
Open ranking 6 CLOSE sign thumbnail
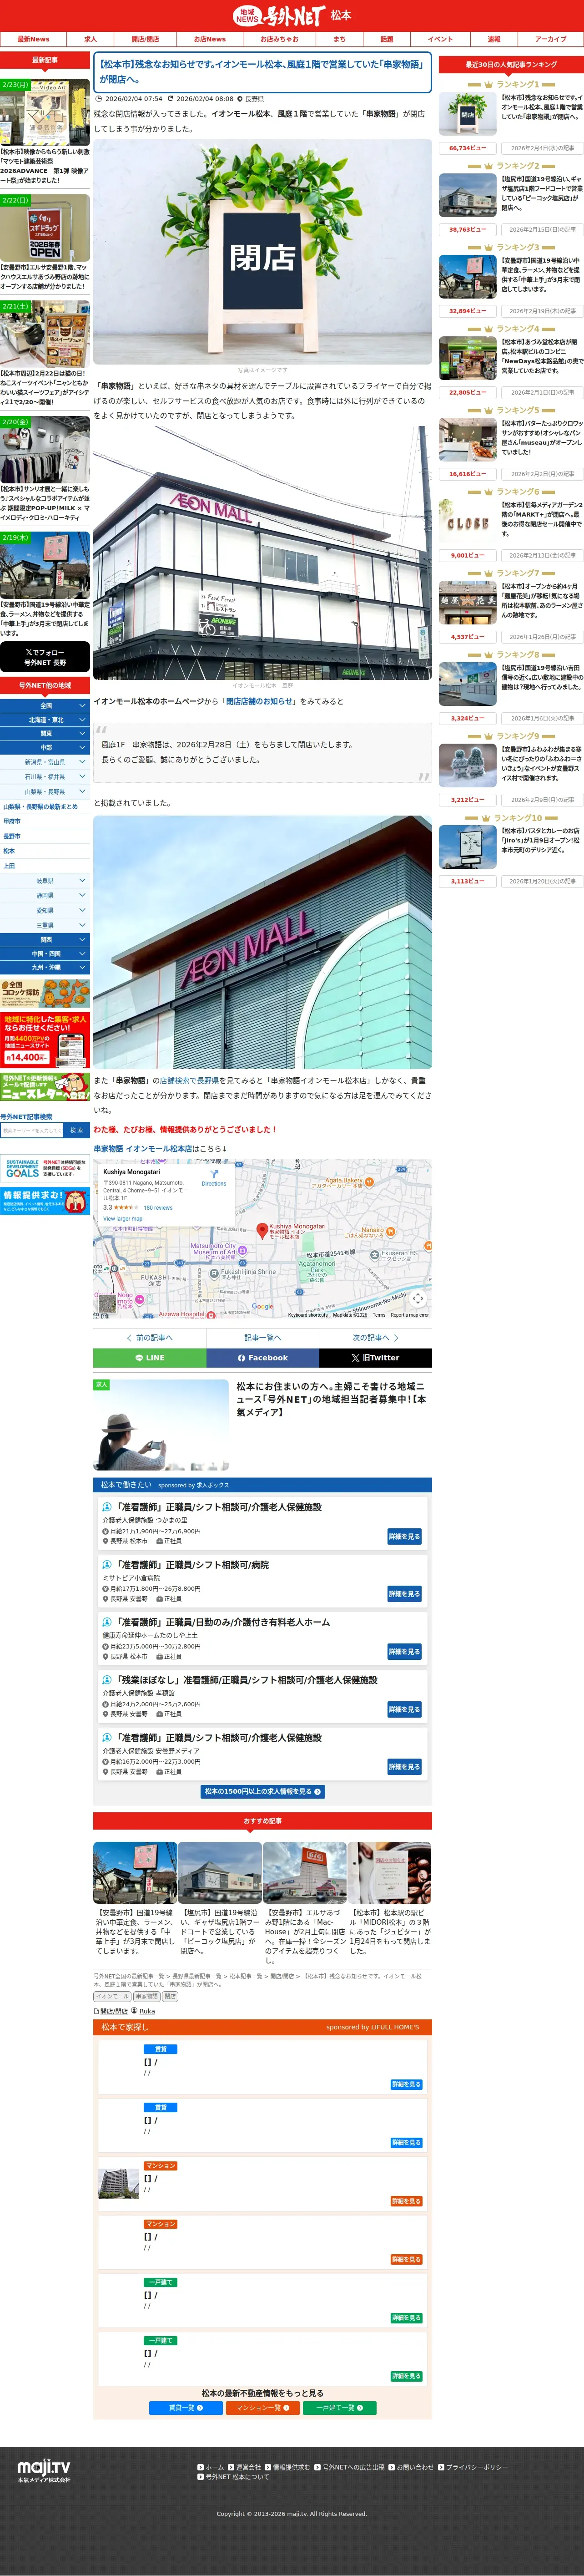(467, 522)
